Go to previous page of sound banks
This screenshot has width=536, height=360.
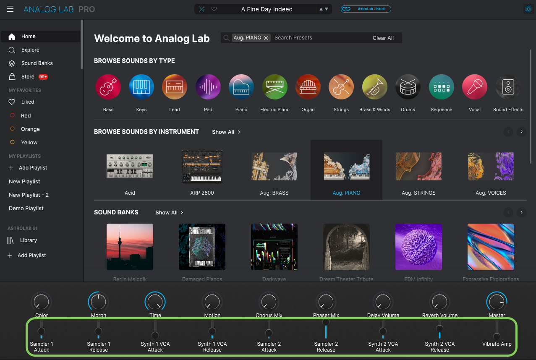click(x=508, y=212)
